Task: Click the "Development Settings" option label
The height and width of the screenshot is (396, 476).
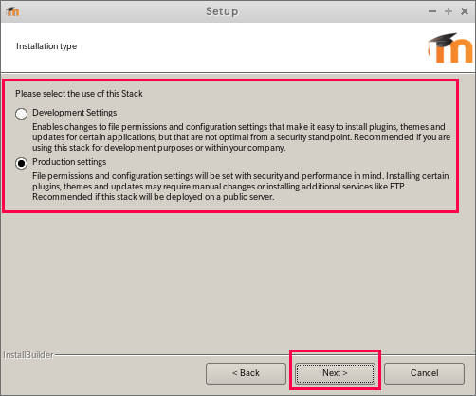Action: click(x=75, y=113)
